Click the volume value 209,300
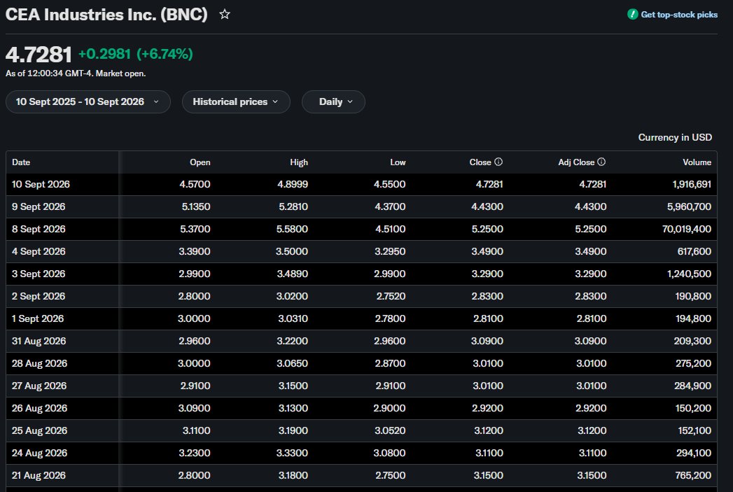 tap(692, 342)
